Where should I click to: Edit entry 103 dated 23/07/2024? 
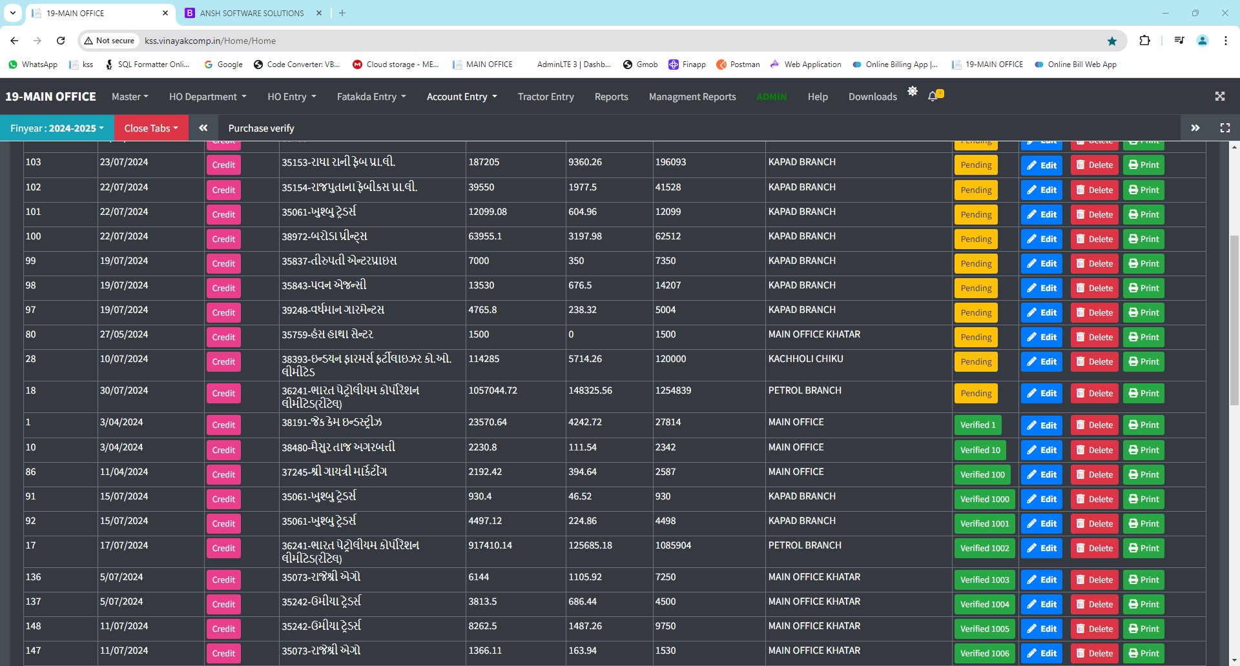[1042, 165]
